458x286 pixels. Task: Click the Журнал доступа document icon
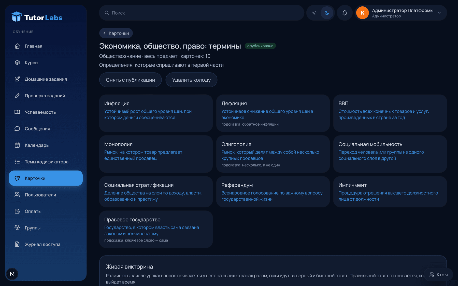tap(17, 244)
